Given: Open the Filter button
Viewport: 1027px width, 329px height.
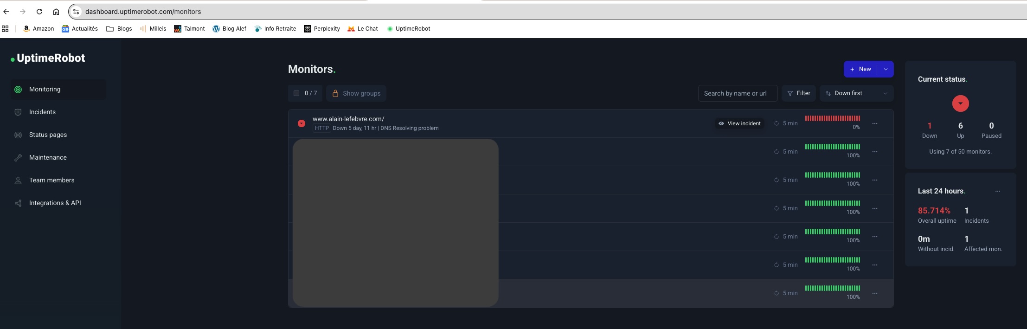Looking at the screenshot, I should [x=798, y=93].
